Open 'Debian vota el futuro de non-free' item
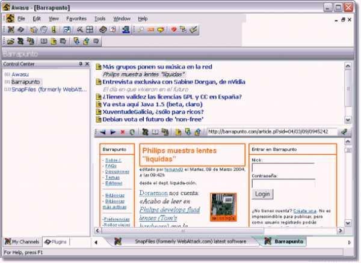This screenshot has height=263, width=361. coord(153,119)
